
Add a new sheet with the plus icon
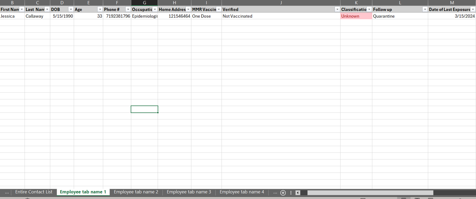(x=283, y=193)
